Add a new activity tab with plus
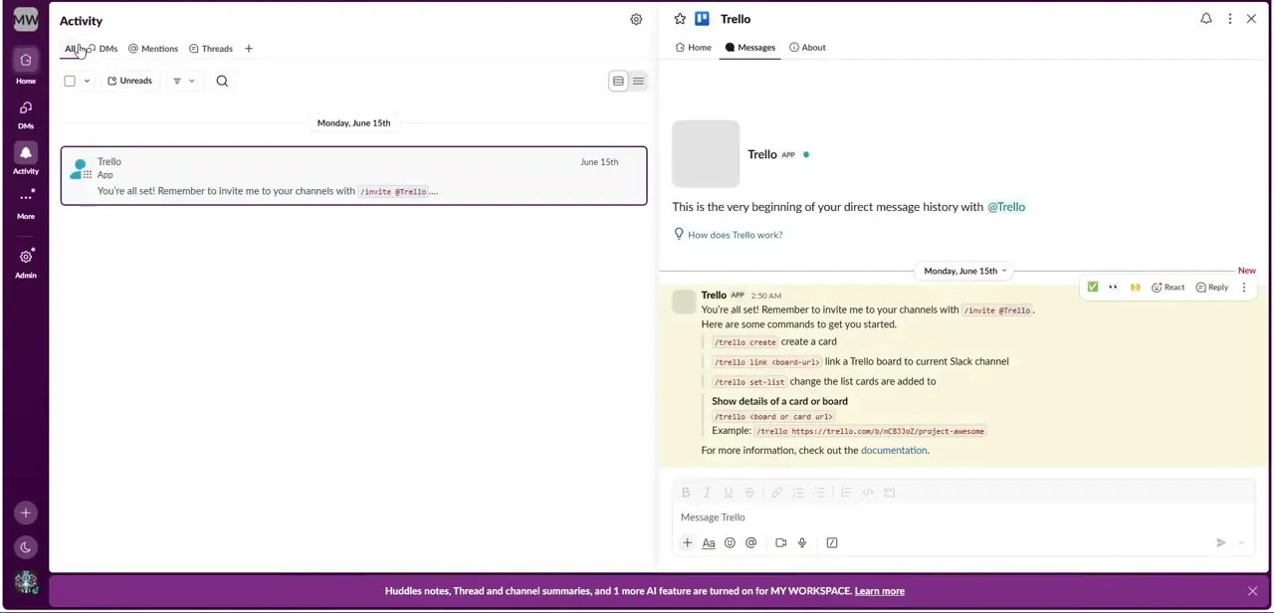Viewport: 1274px width, 613px height. [249, 49]
